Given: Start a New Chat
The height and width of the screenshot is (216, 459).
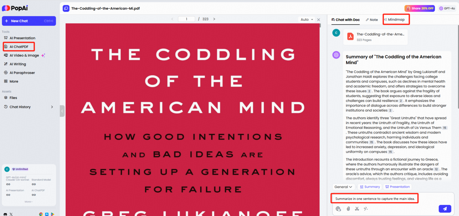Looking at the screenshot, I should click(x=29, y=21).
